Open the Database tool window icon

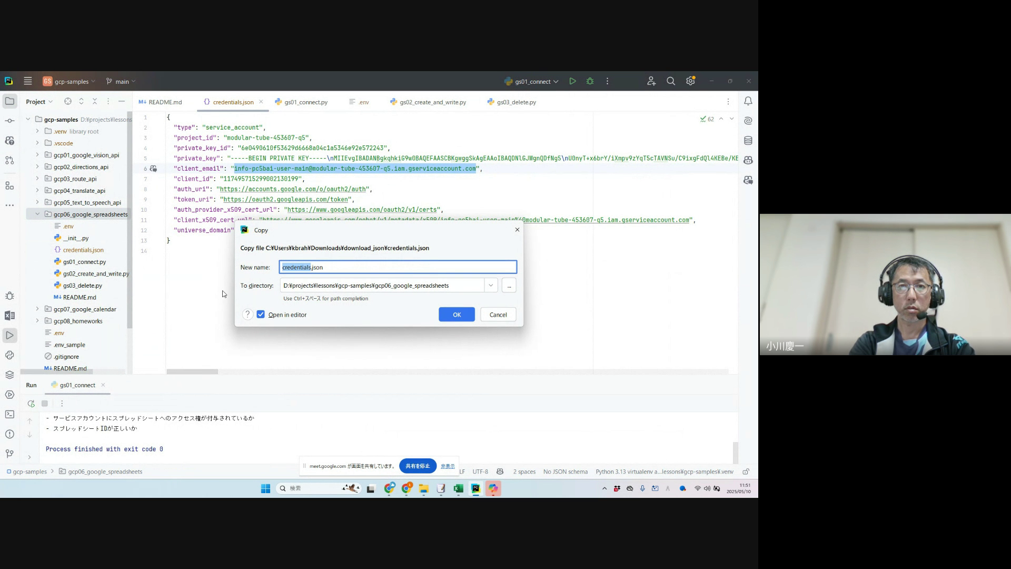[x=748, y=141]
